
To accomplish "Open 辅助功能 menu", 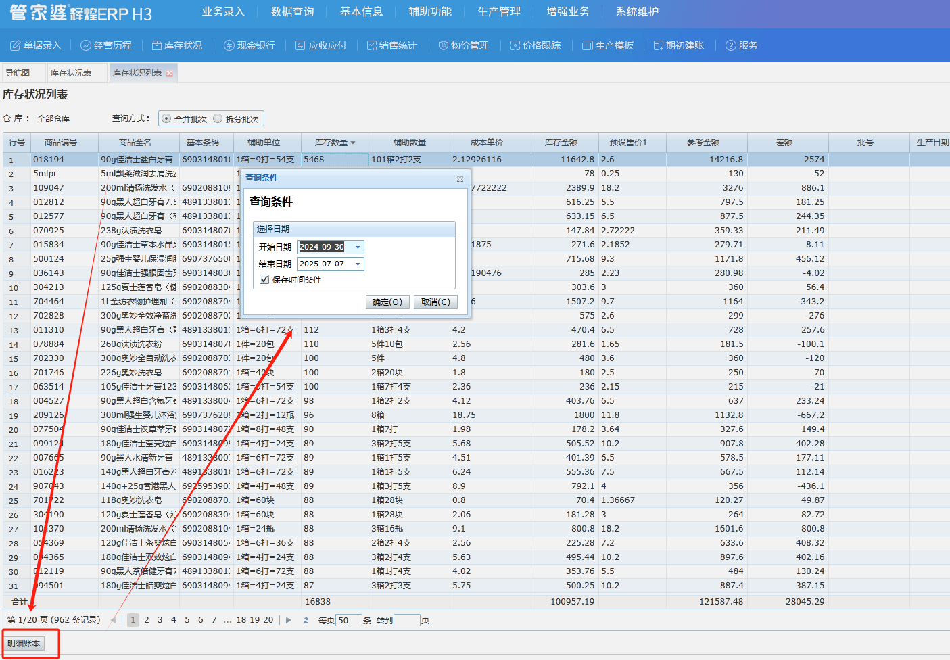I will pyautogui.click(x=430, y=11).
